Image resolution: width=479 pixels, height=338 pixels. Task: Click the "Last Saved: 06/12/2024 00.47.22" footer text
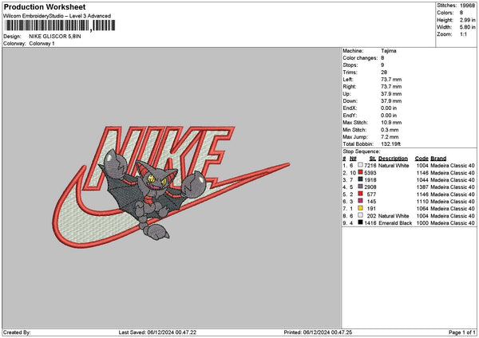tap(157, 332)
